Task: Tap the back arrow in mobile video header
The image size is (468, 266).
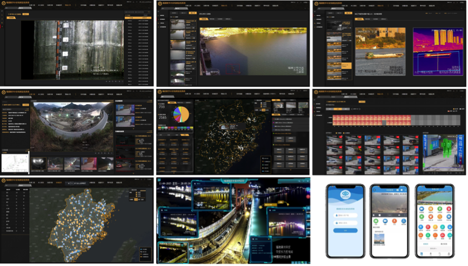Action: tap(373, 190)
